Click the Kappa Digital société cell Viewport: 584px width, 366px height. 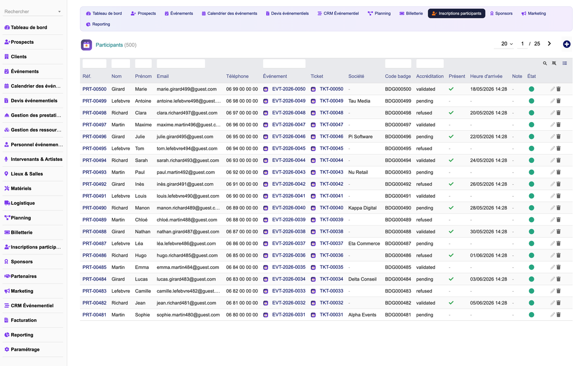pyautogui.click(x=363, y=208)
